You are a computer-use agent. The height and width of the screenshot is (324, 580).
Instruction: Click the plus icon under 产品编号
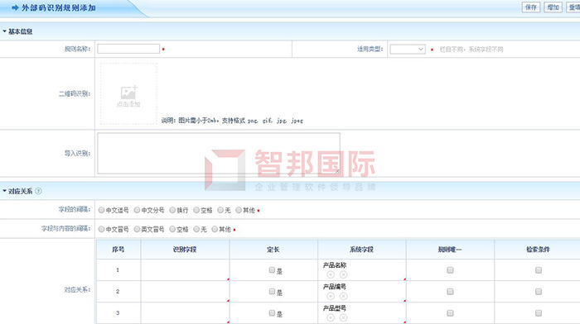[x=331, y=296]
